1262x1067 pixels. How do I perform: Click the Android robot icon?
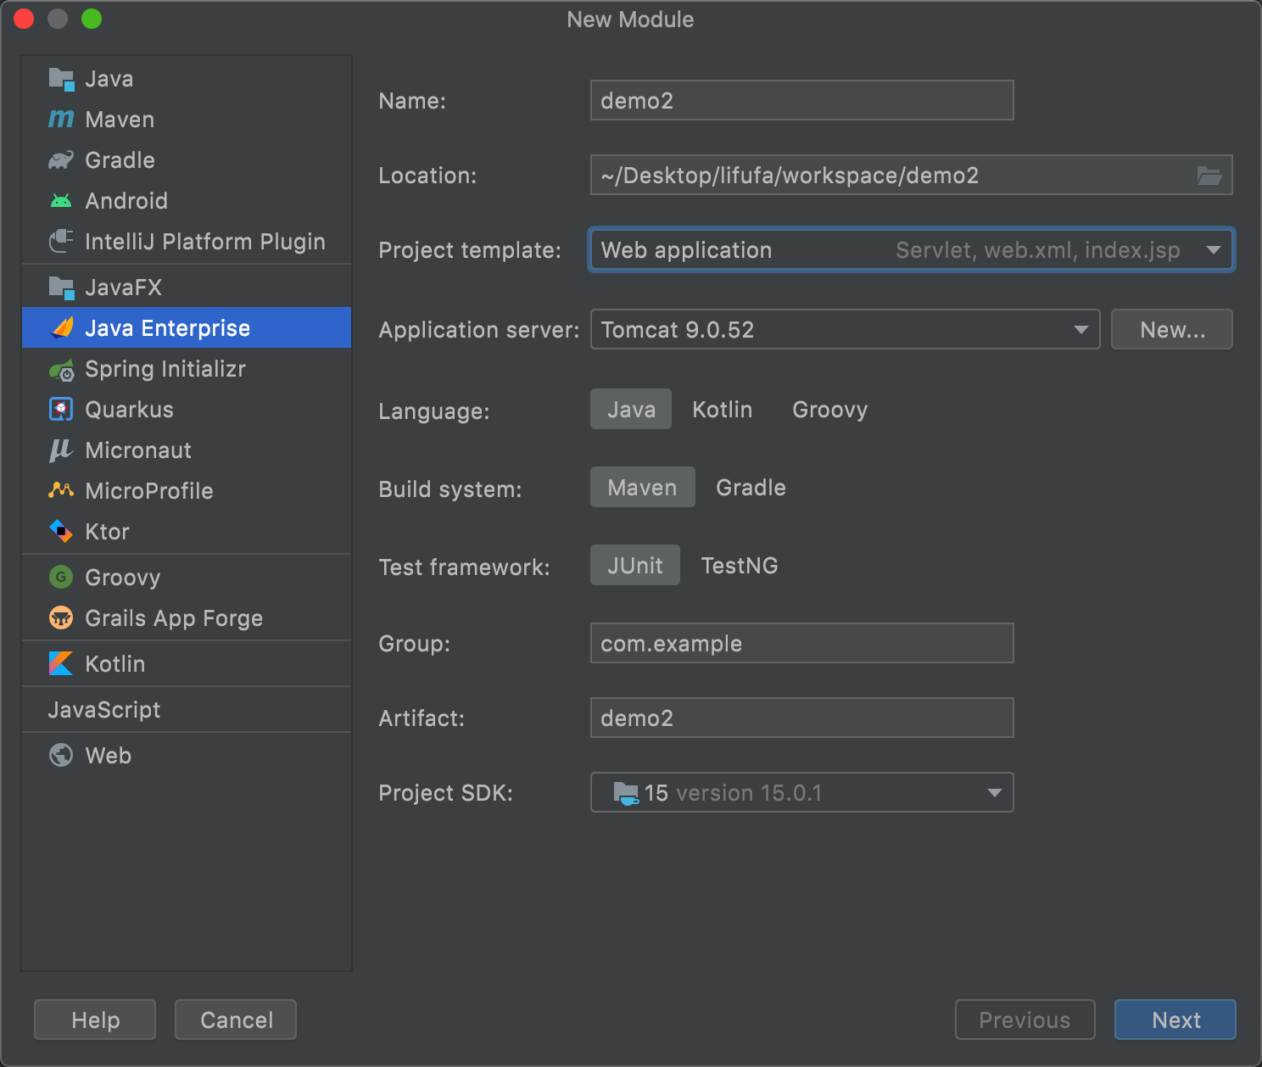(x=61, y=201)
